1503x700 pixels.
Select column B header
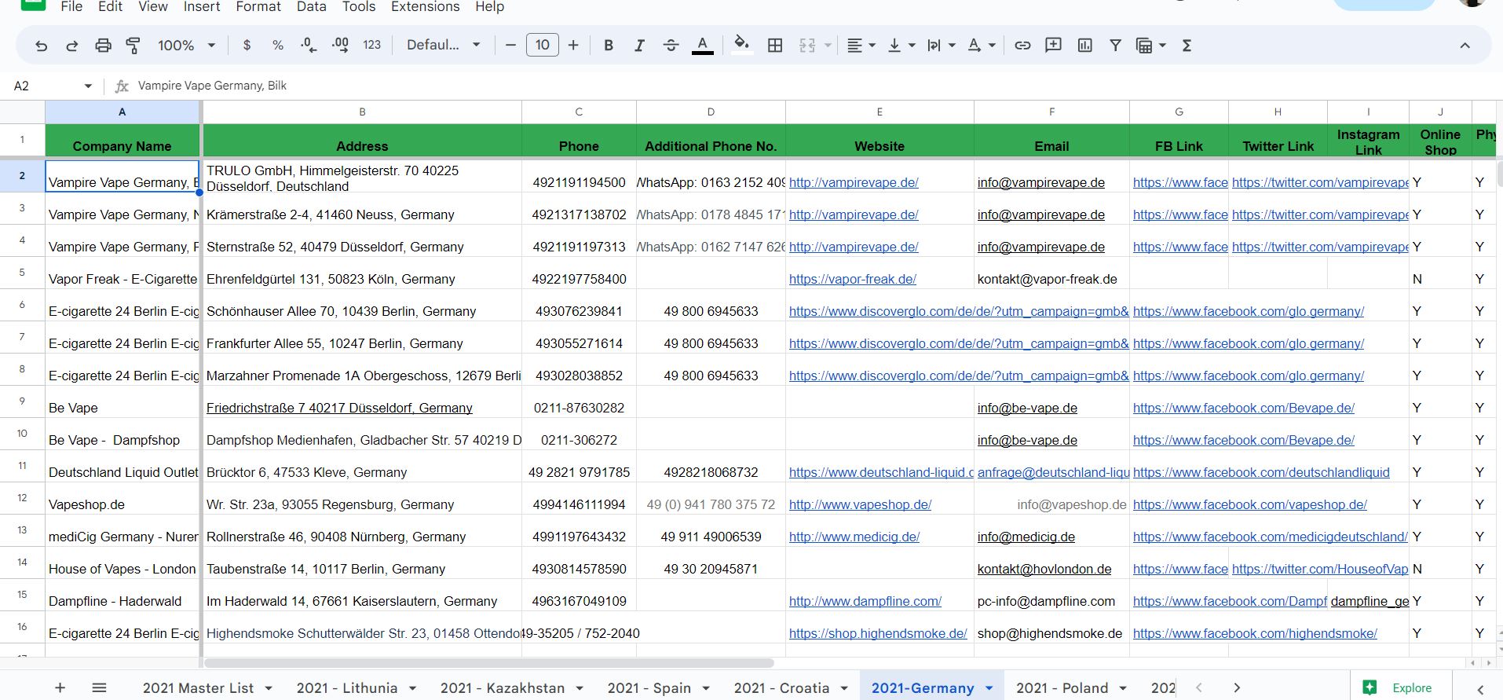coord(362,112)
